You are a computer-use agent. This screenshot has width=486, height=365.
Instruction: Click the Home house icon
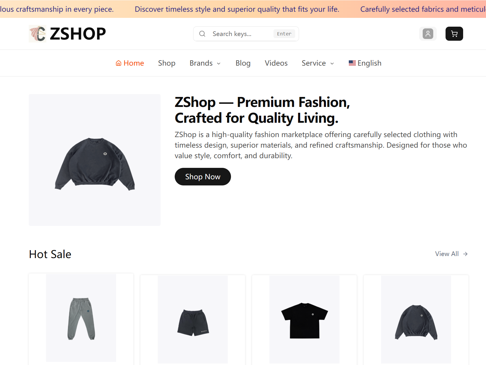point(119,63)
